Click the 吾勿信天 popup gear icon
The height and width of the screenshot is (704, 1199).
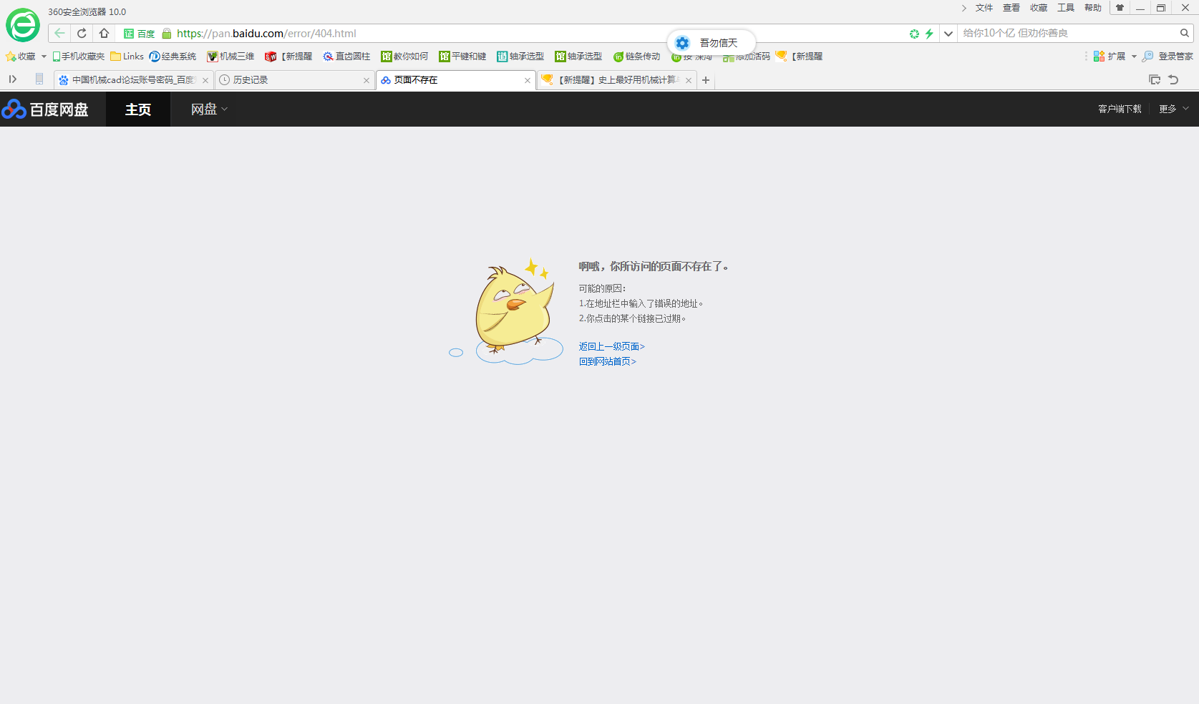(x=682, y=43)
